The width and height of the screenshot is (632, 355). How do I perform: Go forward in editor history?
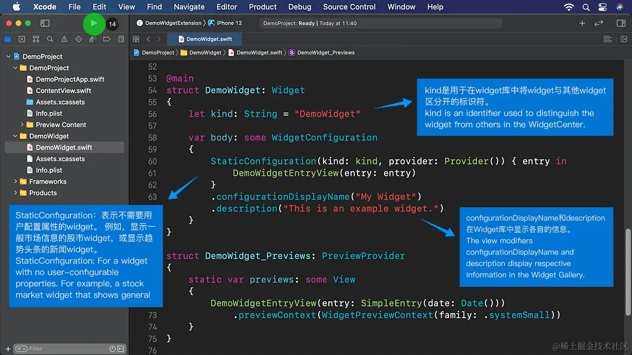point(159,39)
